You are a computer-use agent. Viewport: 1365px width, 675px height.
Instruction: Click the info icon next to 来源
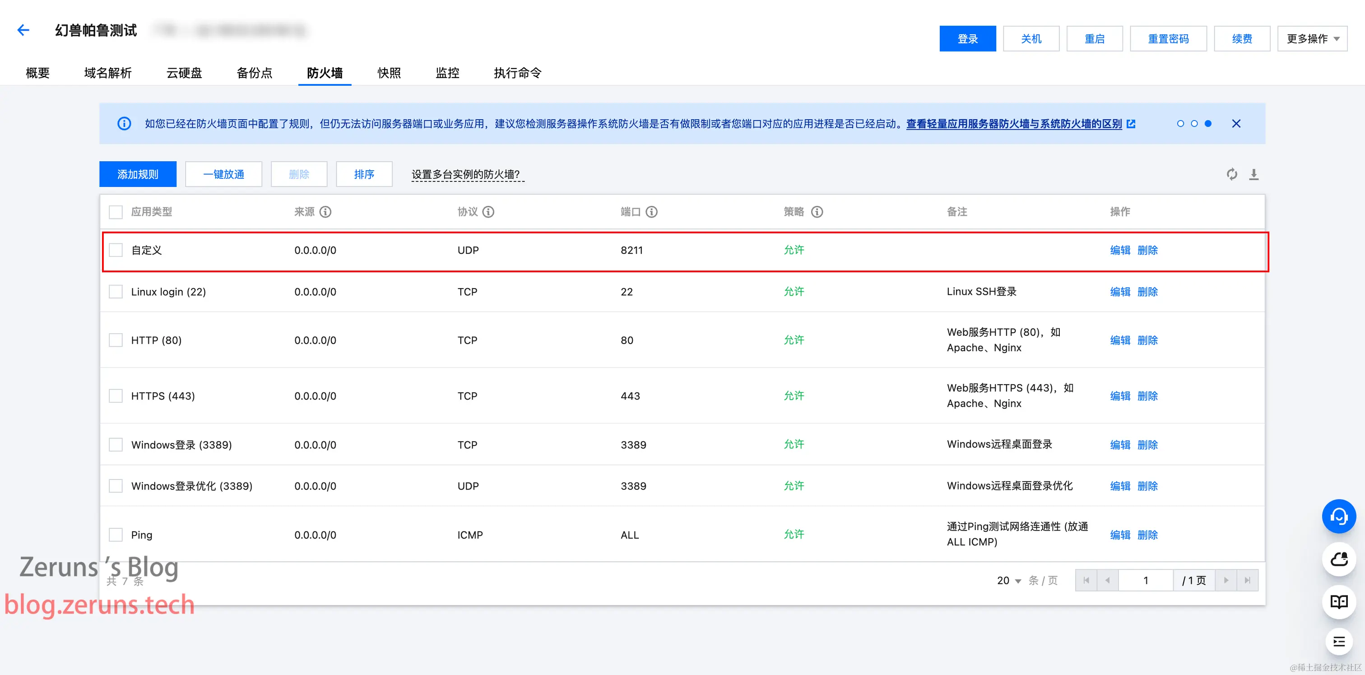(x=325, y=212)
